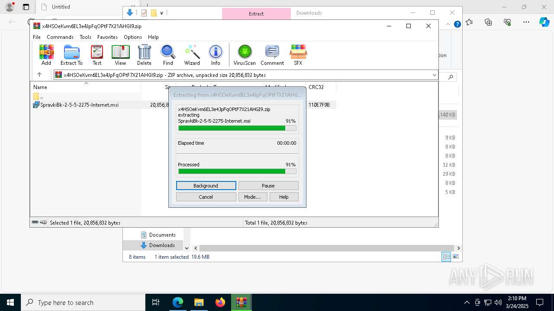This screenshot has height=311, width=554.
Task: Open the notification center icon
Action: pyautogui.click(x=540, y=302)
